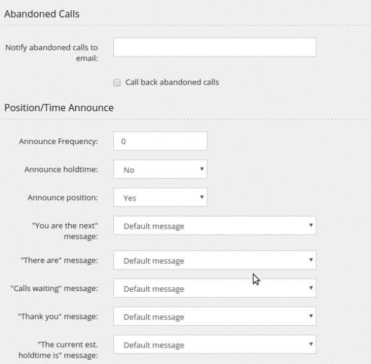Click the 'Announce Frequency:' field label
Viewport: 371px width, 364px height.
pyautogui.click(x=58, y=142)
